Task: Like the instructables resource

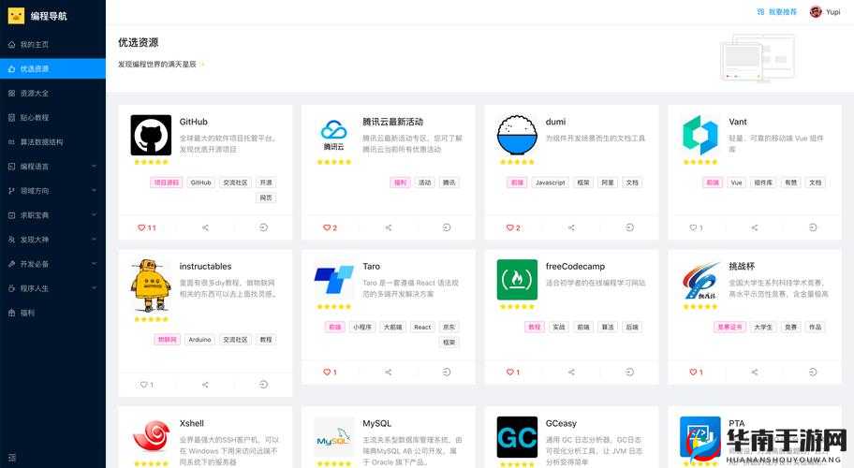Action: point(147,384)
